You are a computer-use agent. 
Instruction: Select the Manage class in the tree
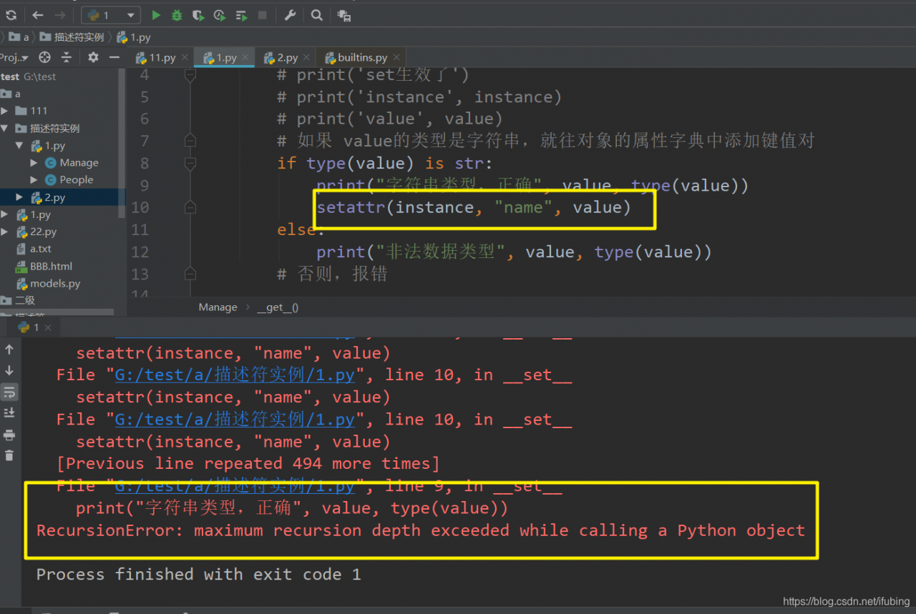(x=72, y=163)
